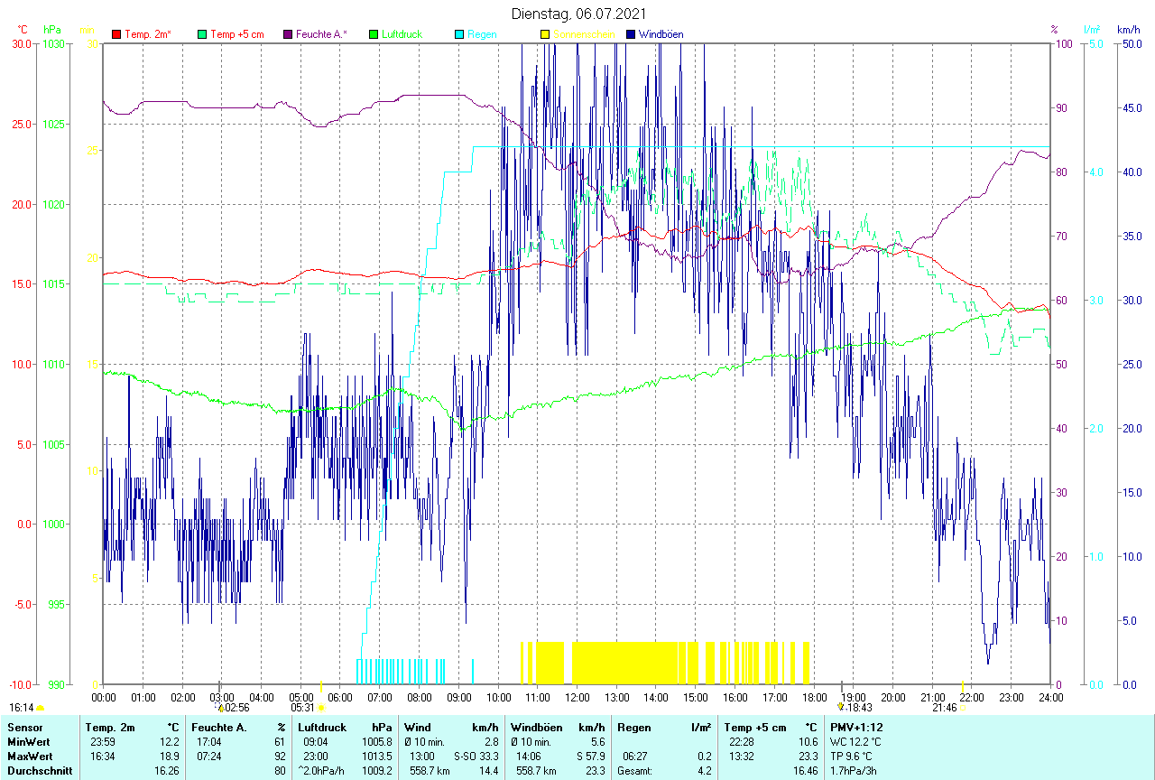Click the 00:00 time axis label
Image resolution: width=1155 pixels, height=780 pixels.
tap(104, 697)
